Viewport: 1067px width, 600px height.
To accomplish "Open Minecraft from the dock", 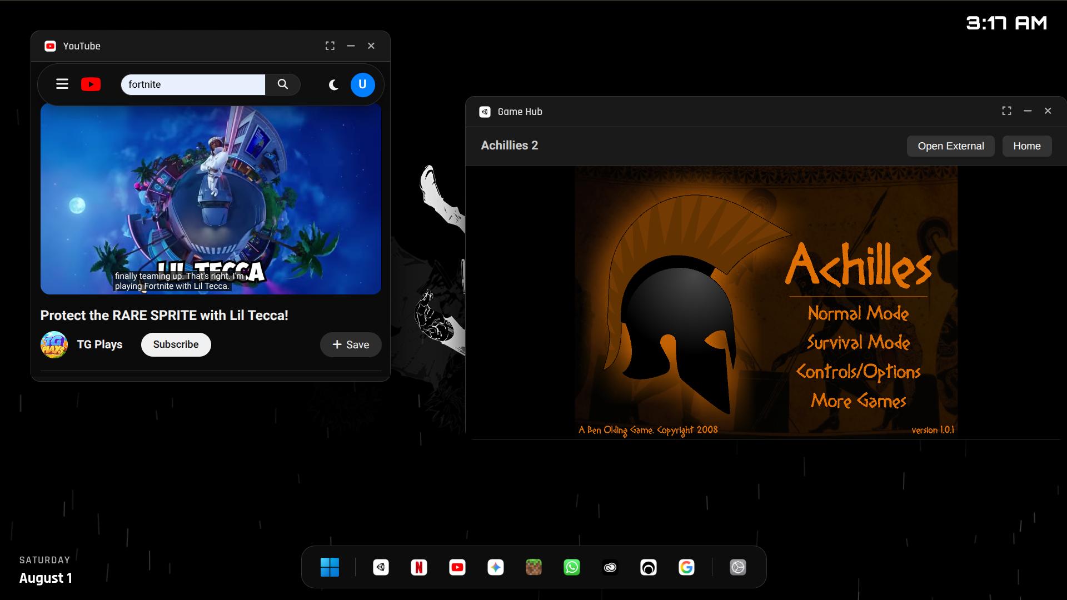I will [x=533, y=567].
